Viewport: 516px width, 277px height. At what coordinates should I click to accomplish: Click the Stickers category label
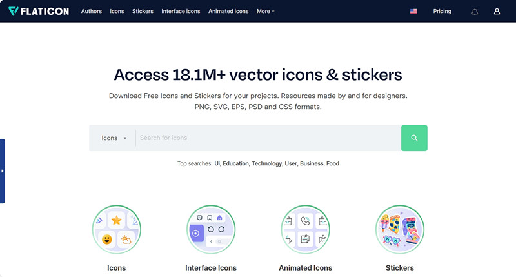400,268
